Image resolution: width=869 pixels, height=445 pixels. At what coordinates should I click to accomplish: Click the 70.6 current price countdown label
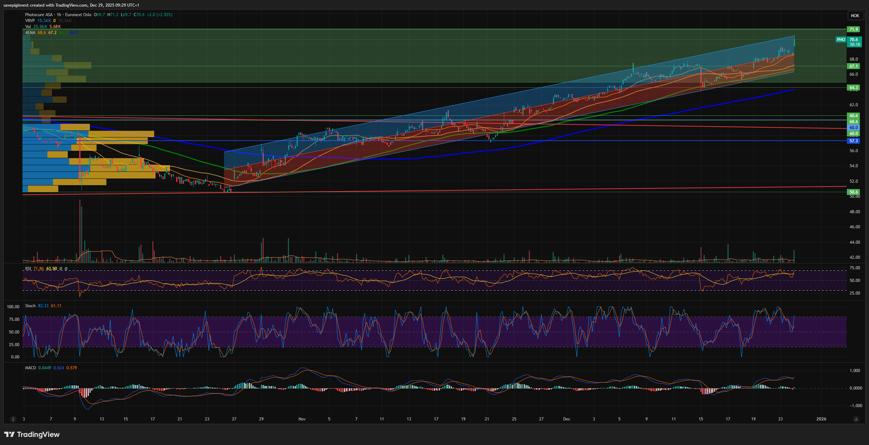[x=854, y=42]
